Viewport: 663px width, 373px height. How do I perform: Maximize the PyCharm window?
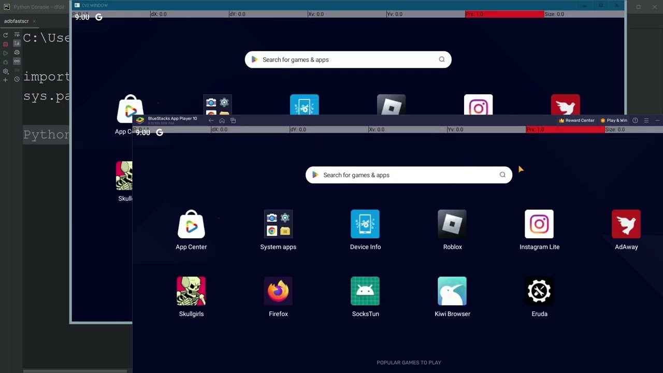(638, 7)
